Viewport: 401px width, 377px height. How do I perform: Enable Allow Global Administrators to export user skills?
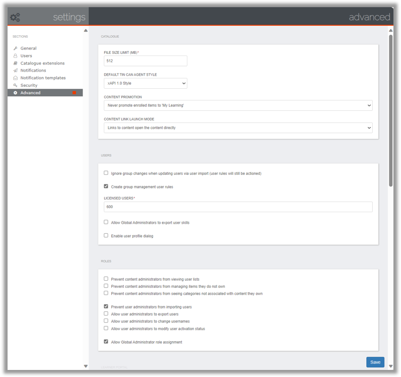tap(106, 222)
